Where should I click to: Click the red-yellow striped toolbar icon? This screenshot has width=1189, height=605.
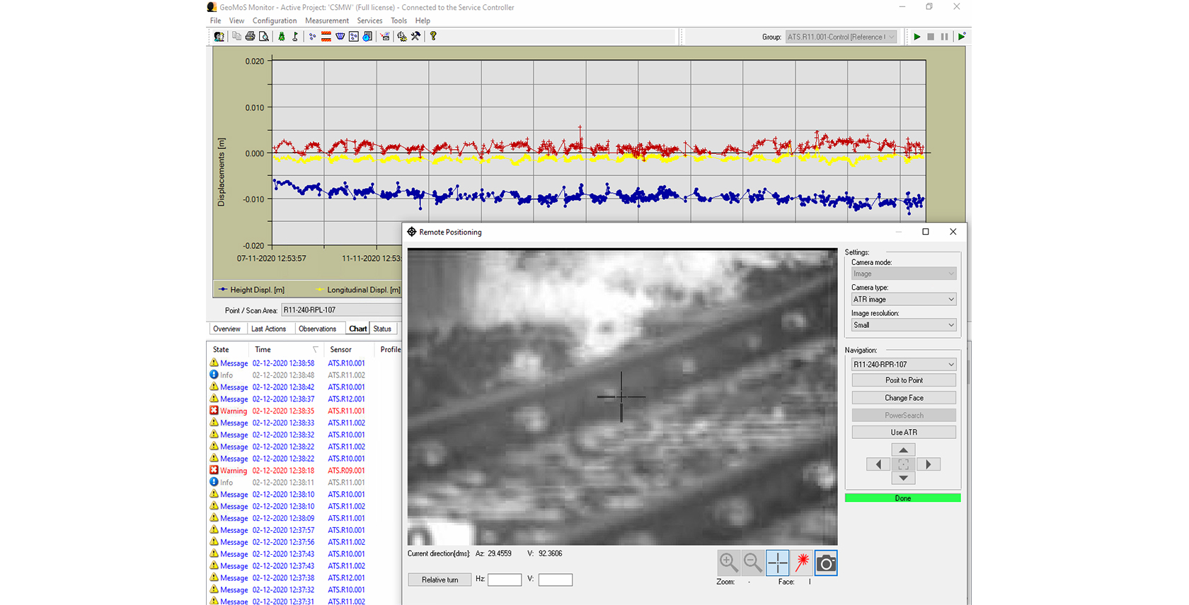tap(326, 37)
